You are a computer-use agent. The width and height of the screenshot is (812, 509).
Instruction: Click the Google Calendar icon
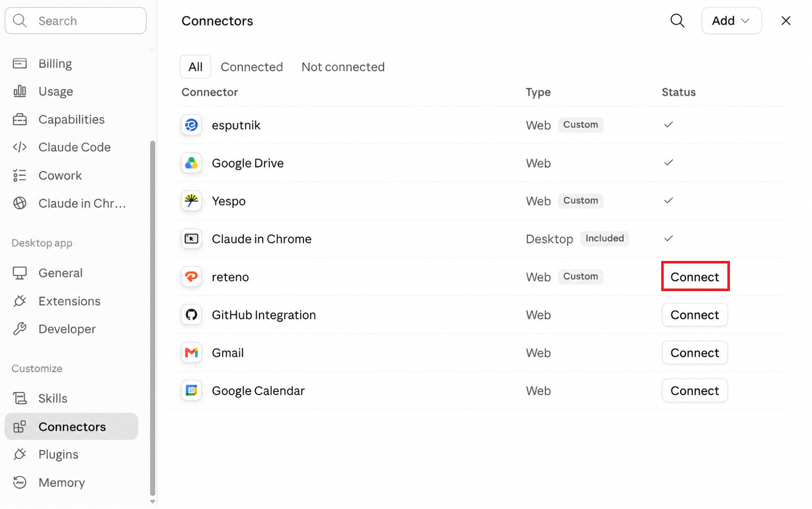click(191, 391)
